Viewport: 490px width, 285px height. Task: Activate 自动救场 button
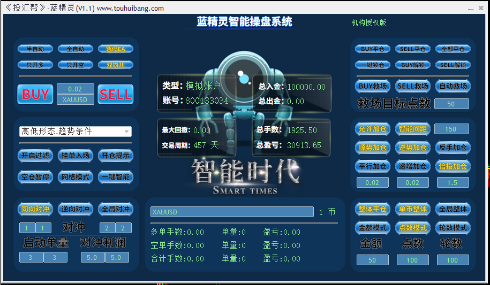click(x=453, y=86)
